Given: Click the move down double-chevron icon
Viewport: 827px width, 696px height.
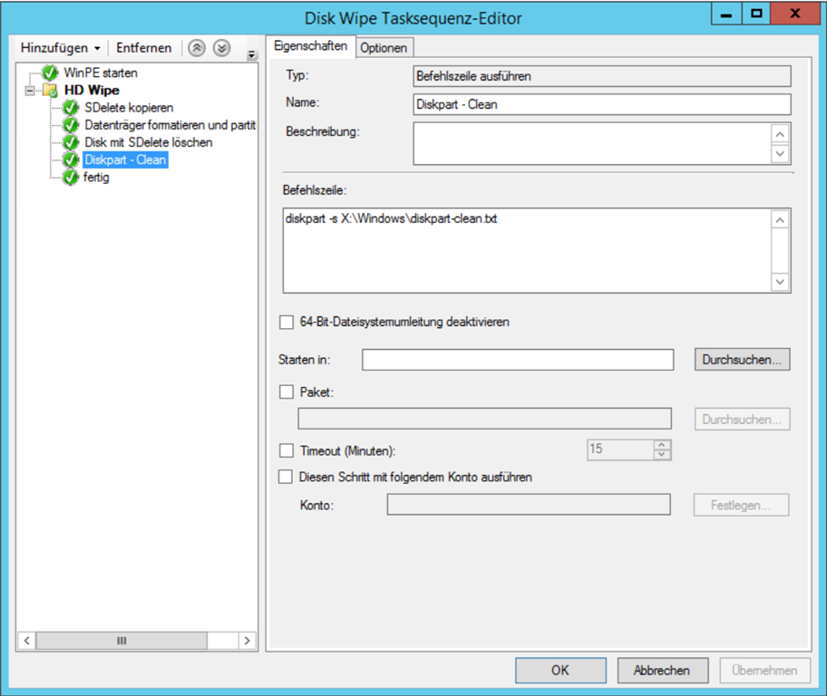Looking at the screenshot, I should [221, 48].
